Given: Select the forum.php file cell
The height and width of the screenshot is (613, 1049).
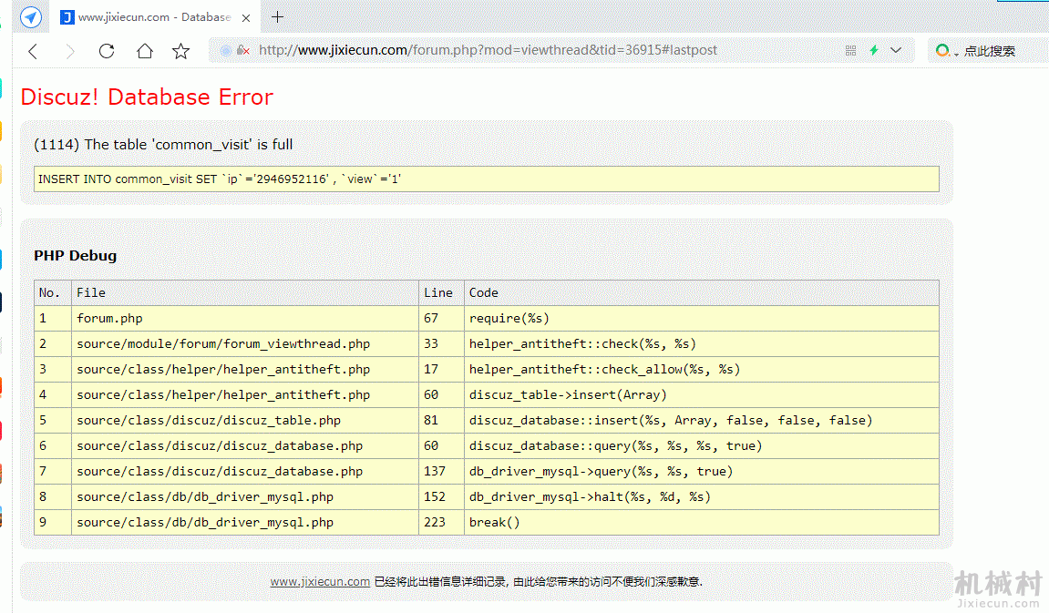Looking at the screenshot, I should (245, 318).
